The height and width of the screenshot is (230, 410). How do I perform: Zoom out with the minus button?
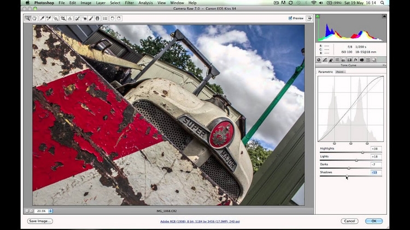click(27, 211)
